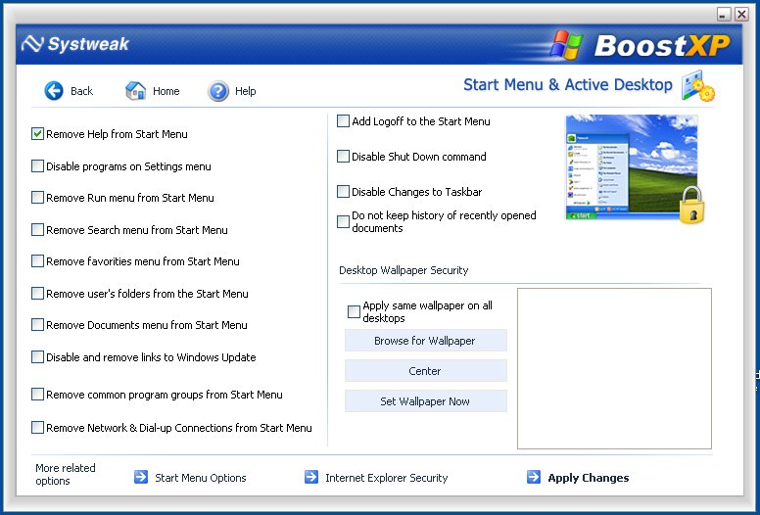Click the locked XP desktop preview image

coord(634,167)
